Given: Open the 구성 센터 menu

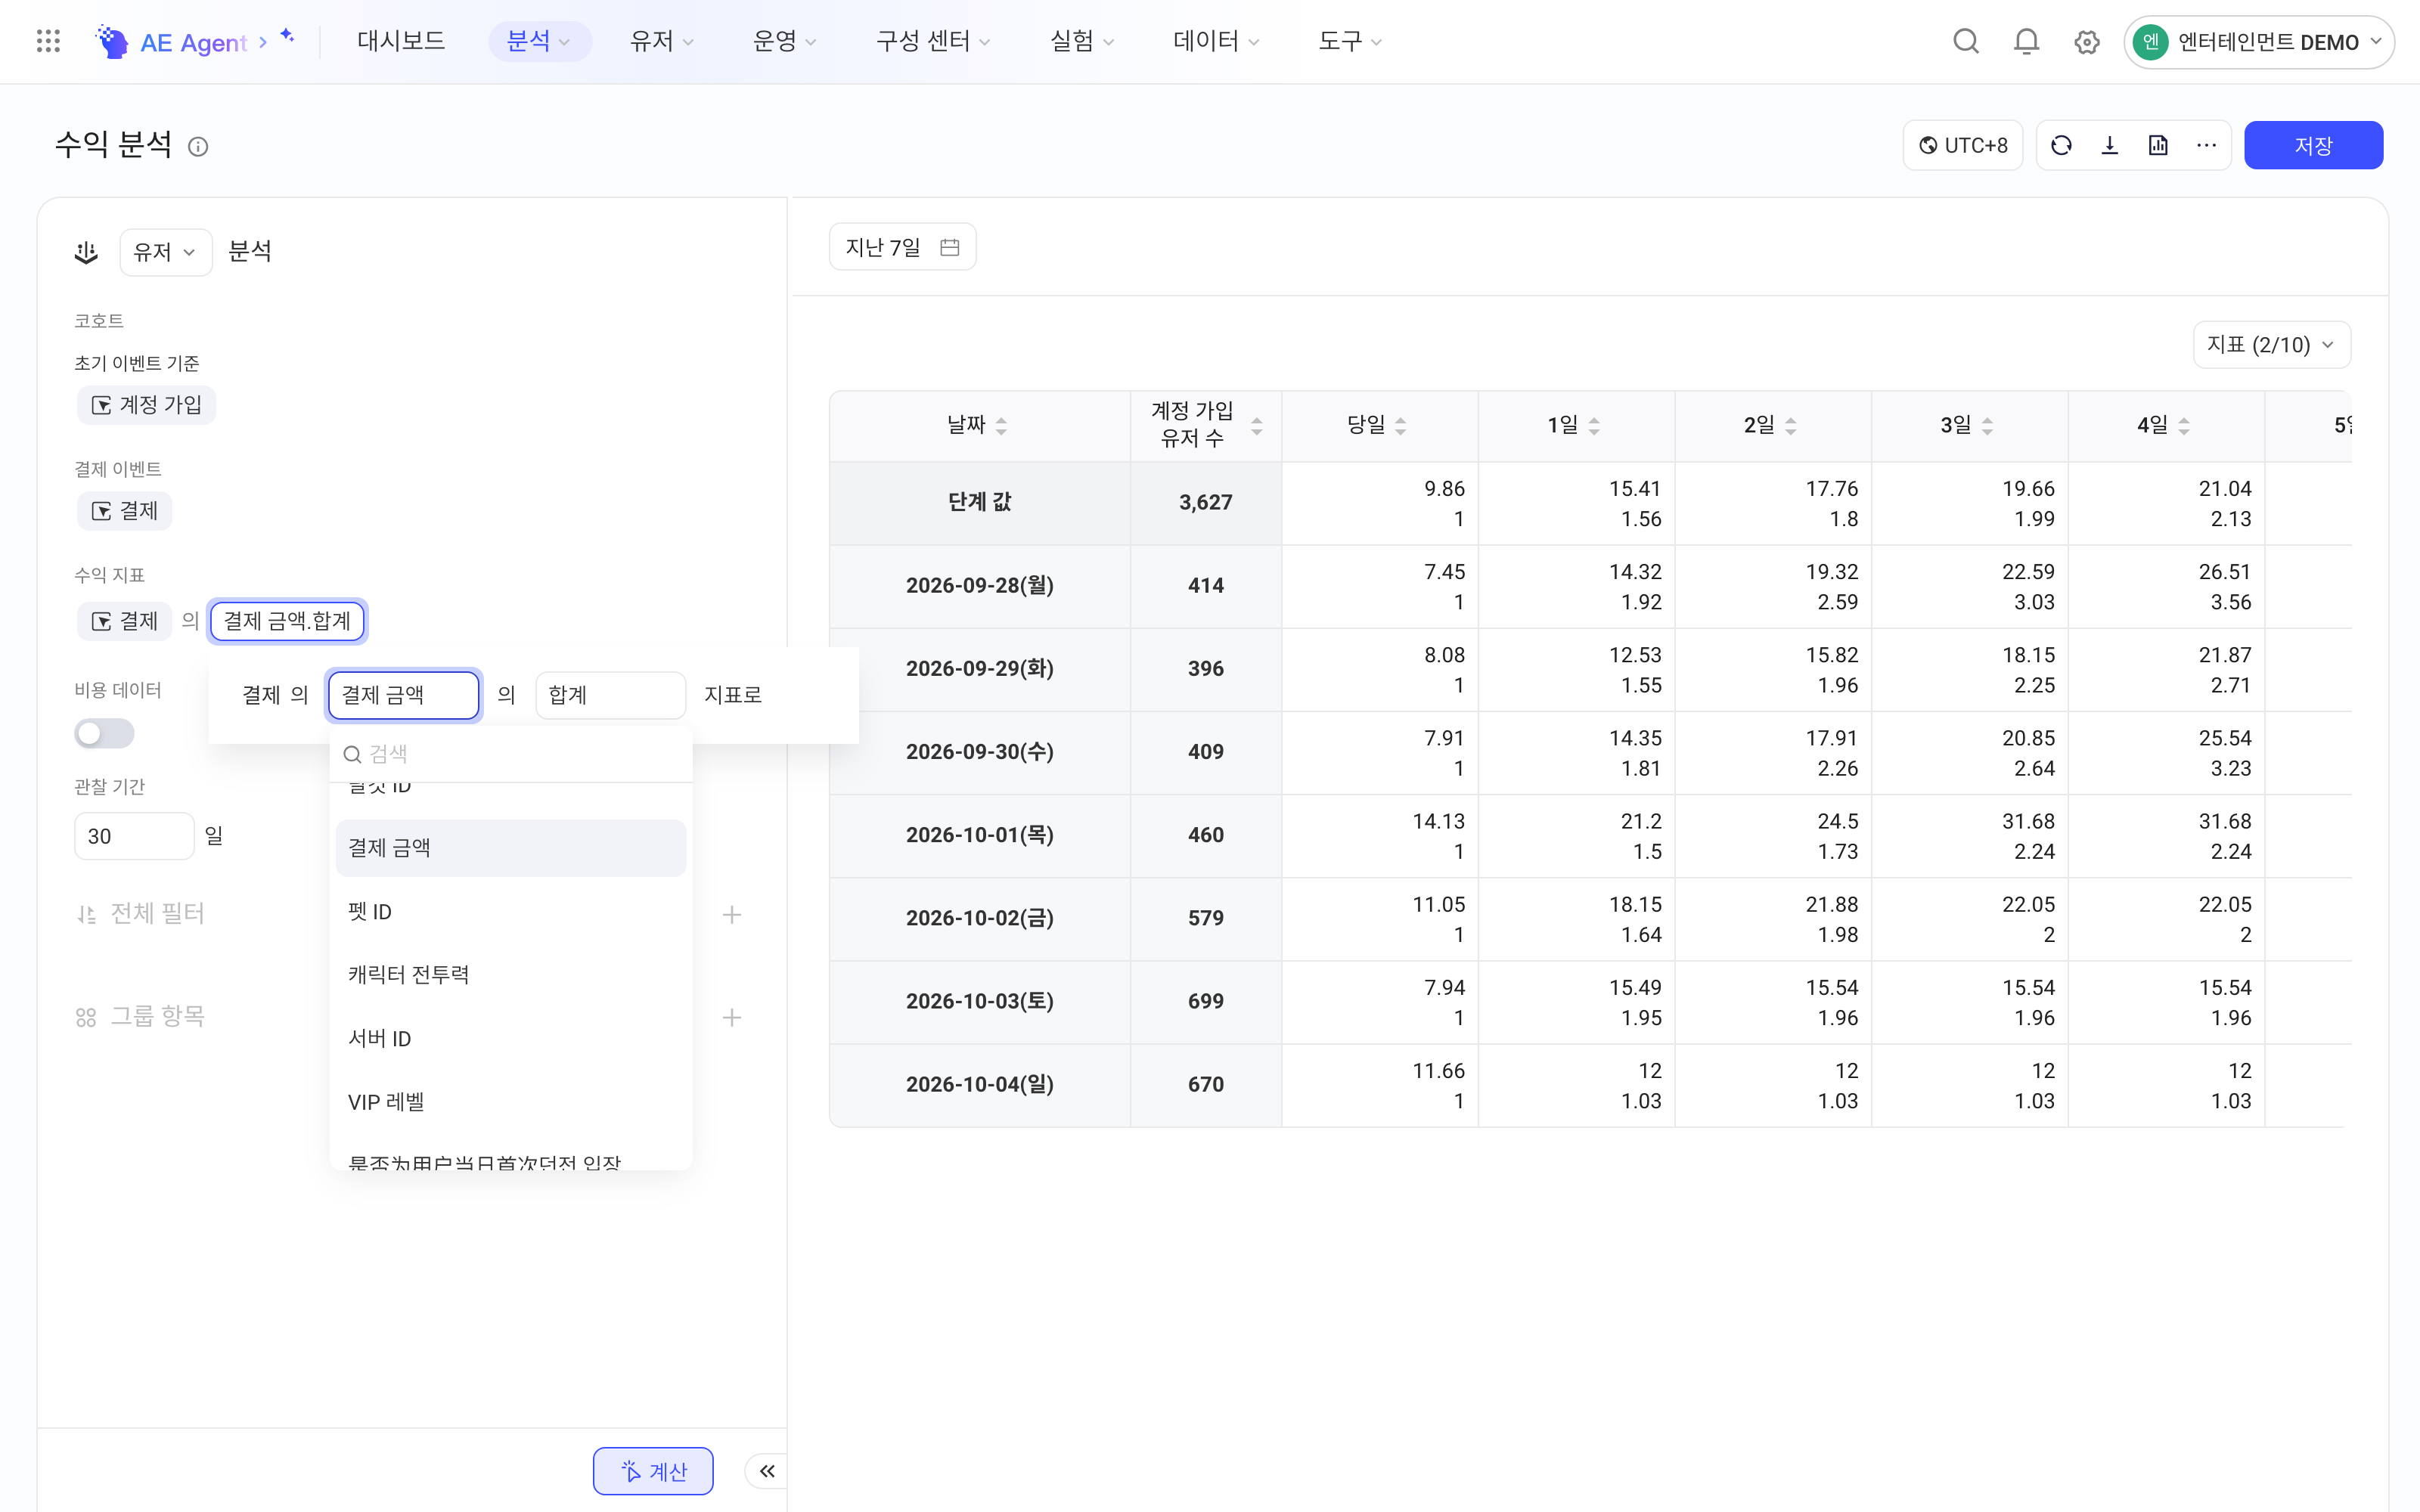Looking at the screenshot, I should pos(933,41).
